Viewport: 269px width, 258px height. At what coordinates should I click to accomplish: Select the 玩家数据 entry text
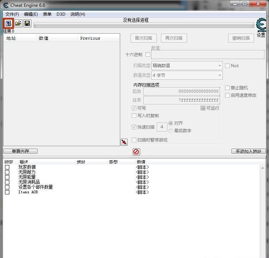tap(27, 167)
